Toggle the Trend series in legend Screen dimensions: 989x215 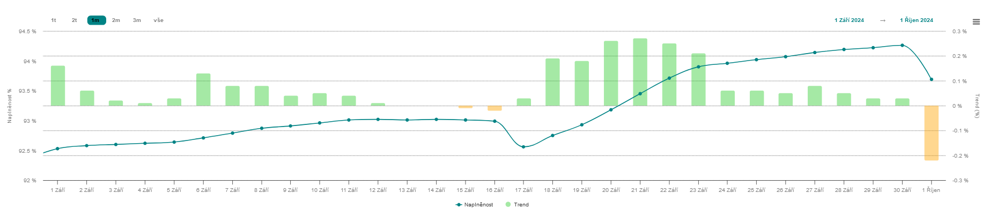coord(521,205)
